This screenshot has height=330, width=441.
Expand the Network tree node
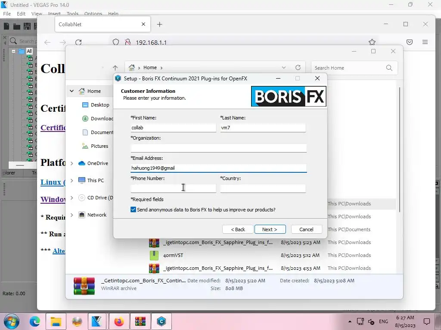tap(72, 215)
